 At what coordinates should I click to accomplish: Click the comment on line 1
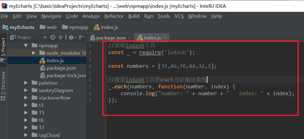point(132,46)
